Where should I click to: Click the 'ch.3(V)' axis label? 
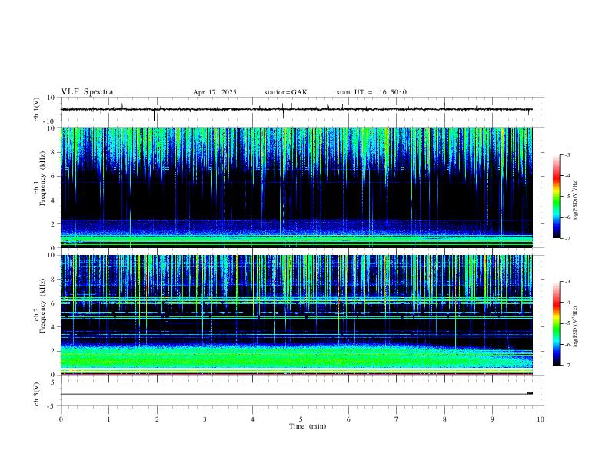[x=37, y=394]
